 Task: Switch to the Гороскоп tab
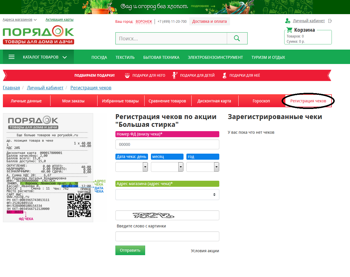click(x=261, y=101)
